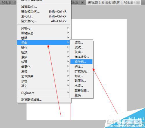Viewport: 145px width, 128px height.
Task: Click the submenu arrow beside 模糊
Action: tap(68, 37)
